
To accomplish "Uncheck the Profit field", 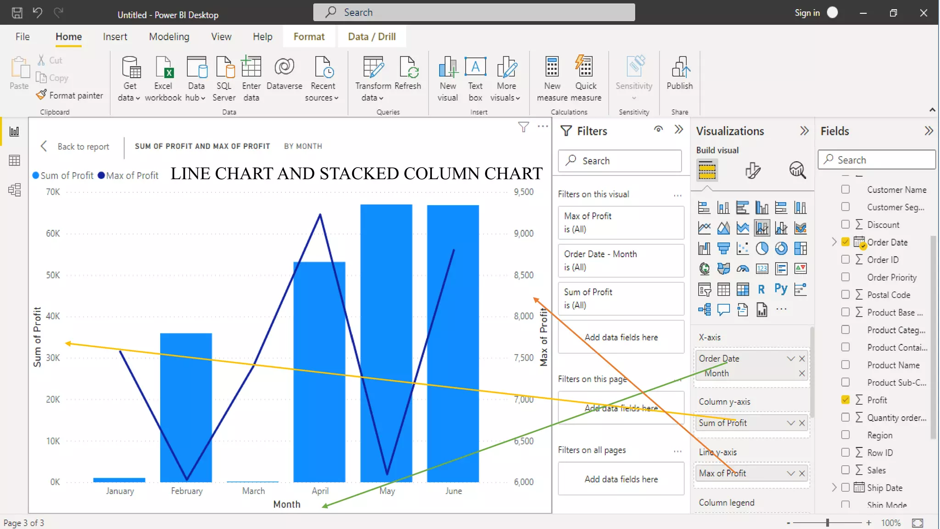I will click(845, 400).
